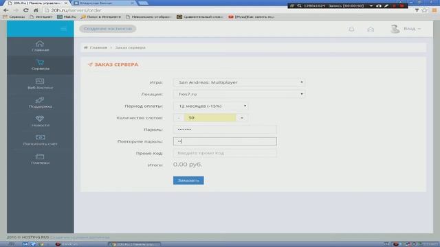The height and width of the screenshot is (247, 440).
Task: Click the home icon in breadcrumb
Action: [x=86, y=47]
